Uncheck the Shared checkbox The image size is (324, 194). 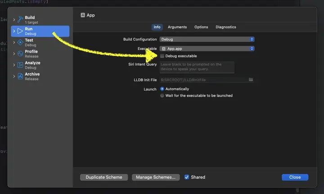[x=187, y=177]
